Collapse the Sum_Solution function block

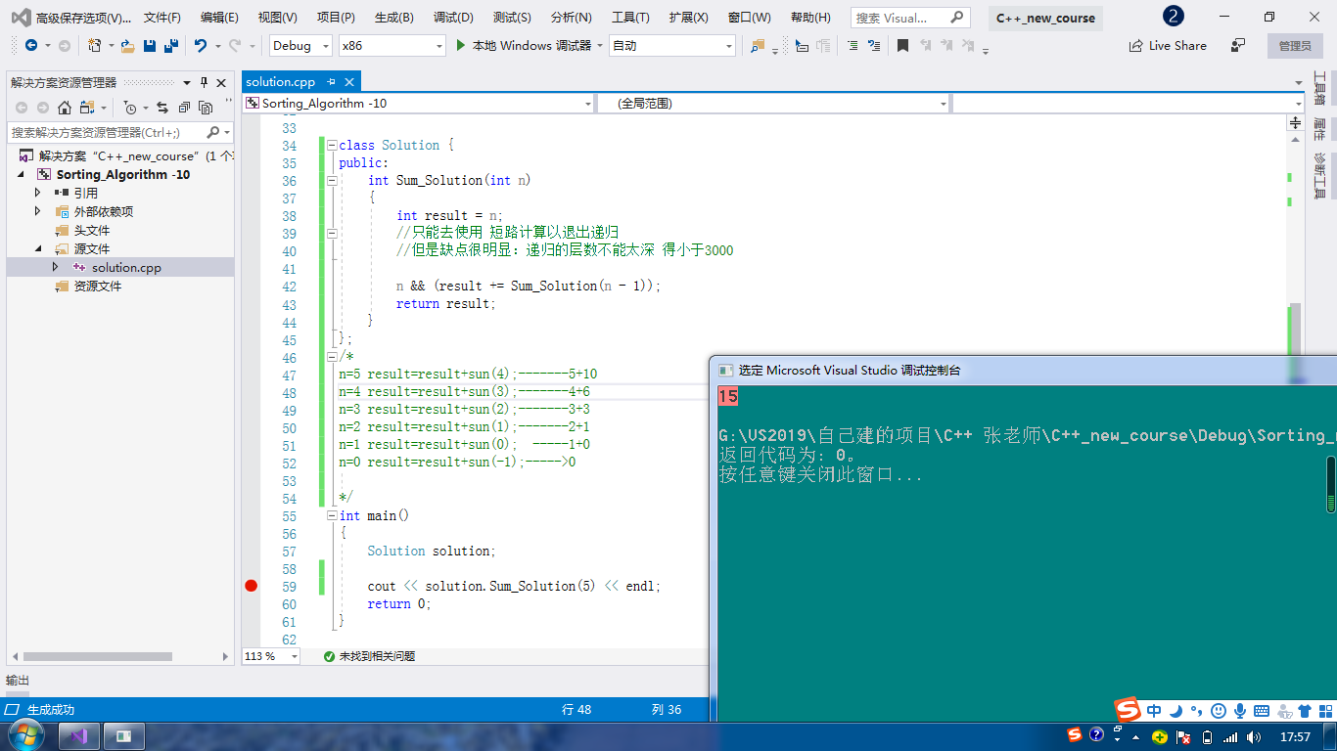[332, 180]
